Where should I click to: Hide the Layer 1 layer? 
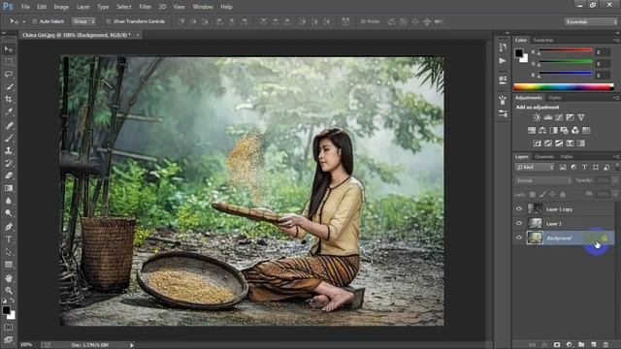pyautogui.click(x=519, y=223)
